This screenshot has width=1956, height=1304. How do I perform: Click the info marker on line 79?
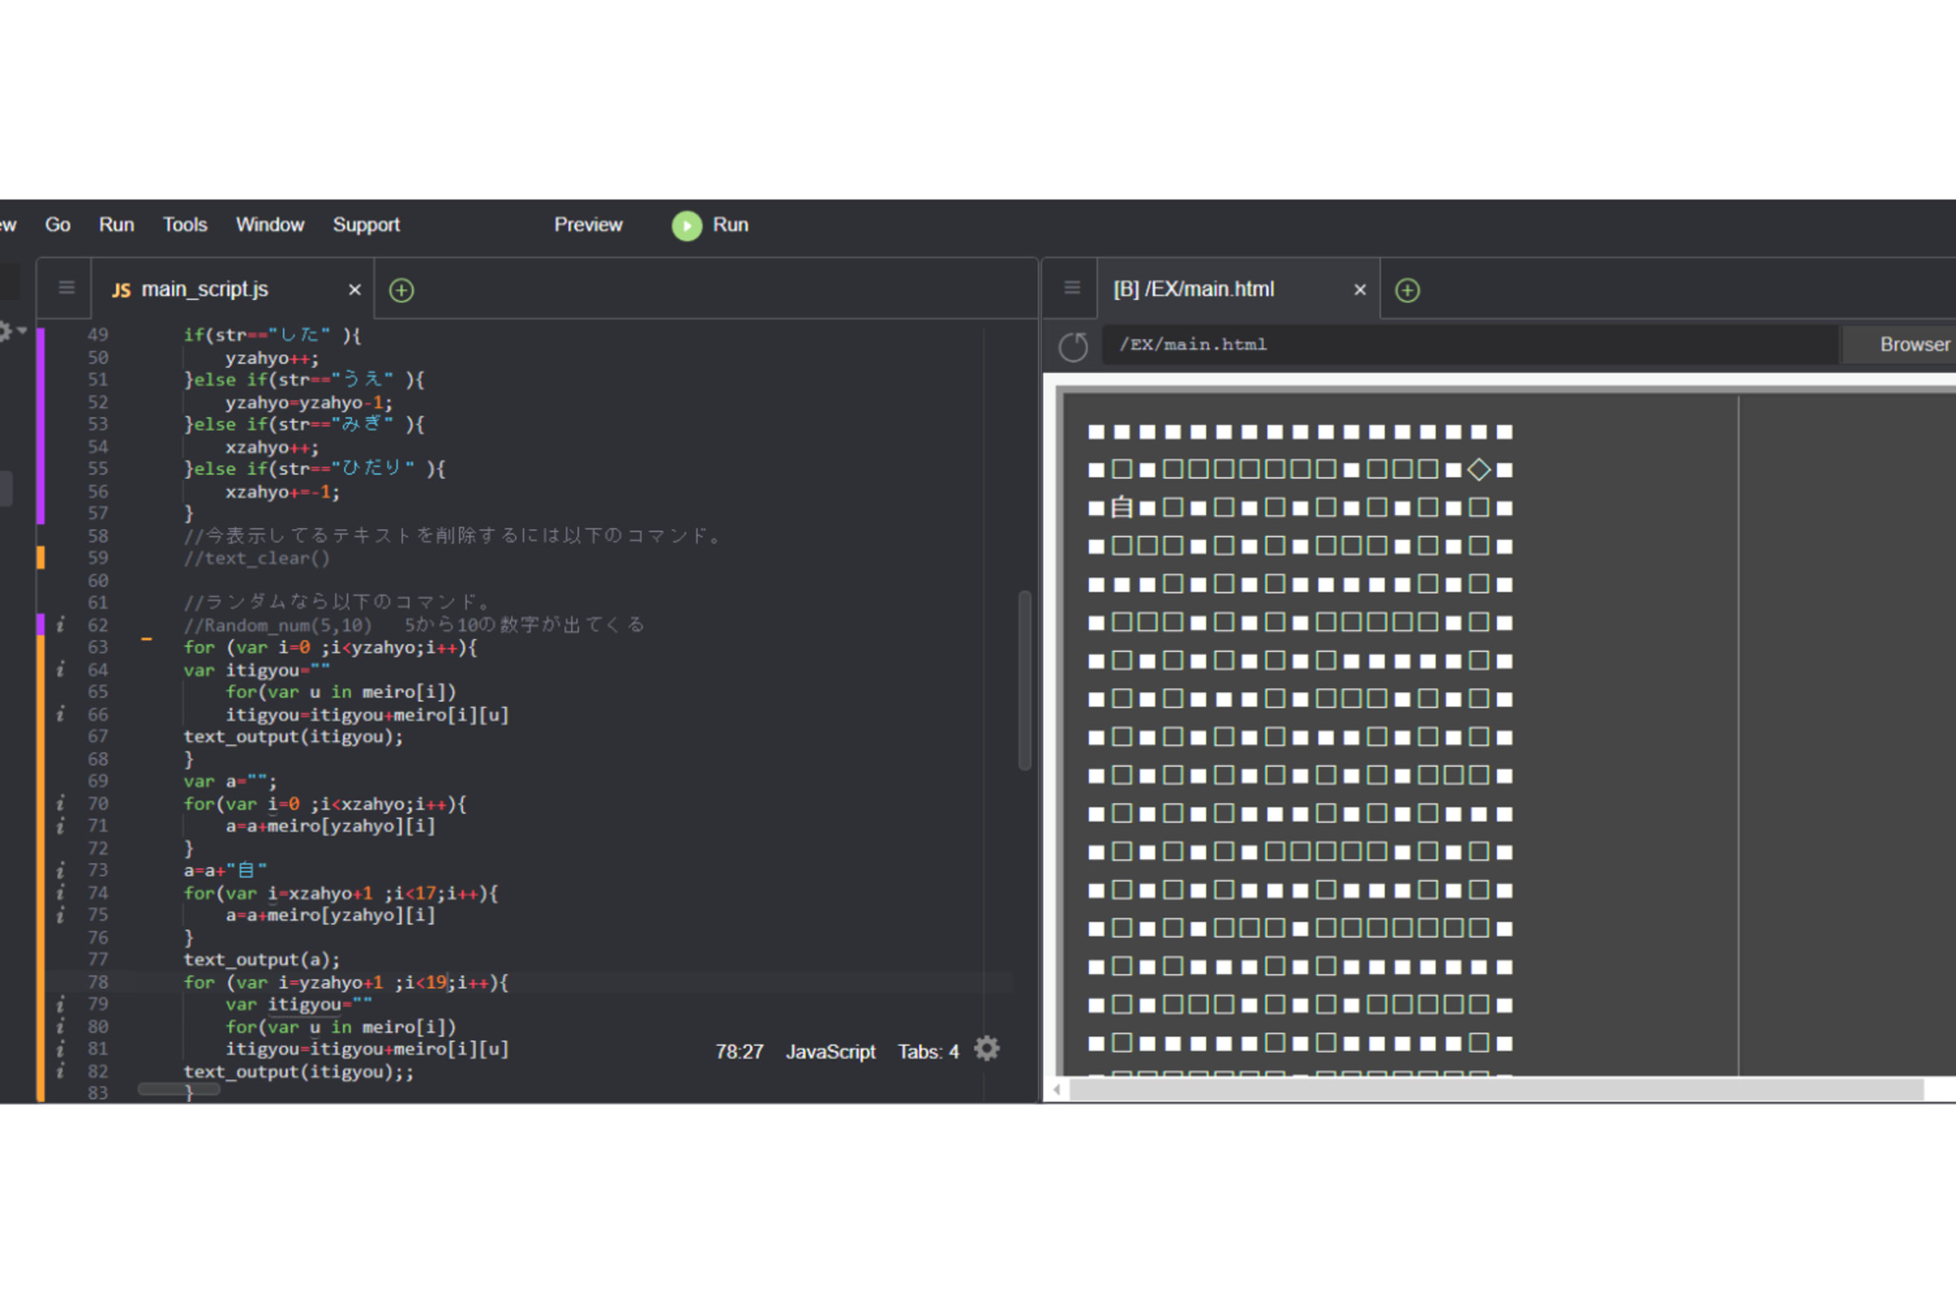coord(59,1005)
